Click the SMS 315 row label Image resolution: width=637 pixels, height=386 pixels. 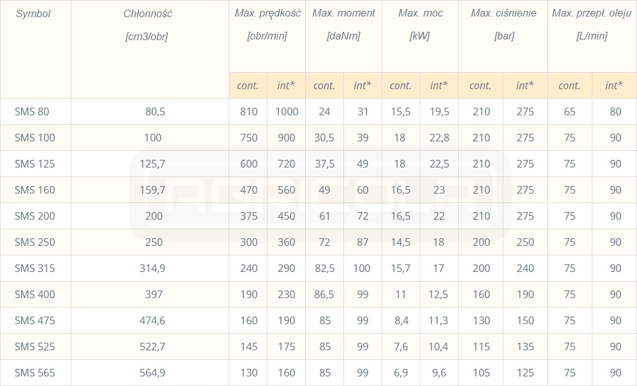coord(34,268)
